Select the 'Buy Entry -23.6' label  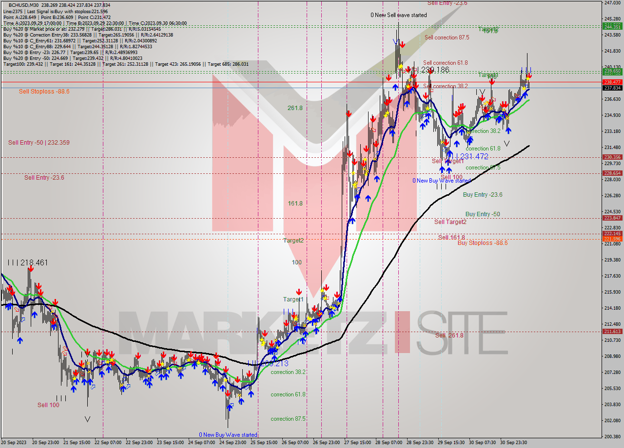[483, 195]
